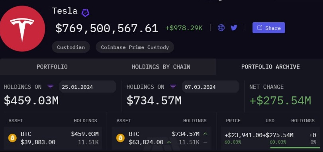The width and height of the screenshot is (323, 152).
Task: Click the Bitcoin icon in the middle asset table
Action: 120,138
